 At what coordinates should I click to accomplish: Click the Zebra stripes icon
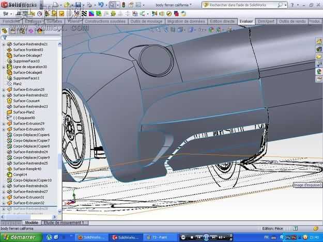pyautogui.click(x=84, y=14)
